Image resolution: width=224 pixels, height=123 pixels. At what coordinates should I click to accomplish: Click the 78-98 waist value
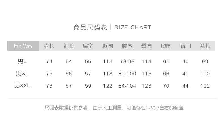point(127,62)
